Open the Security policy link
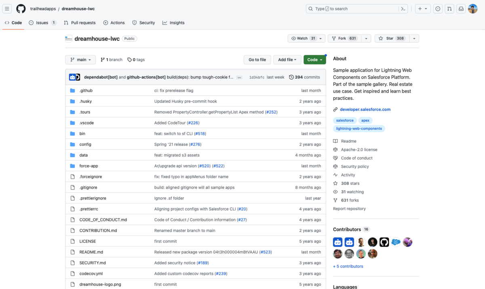This screenshot has width=485, height=289. (x=355, y=167)
